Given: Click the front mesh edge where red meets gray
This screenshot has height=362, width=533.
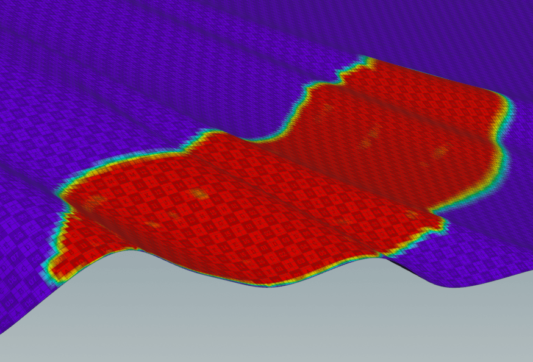Looking at the screenshot, I should [268, 283].
